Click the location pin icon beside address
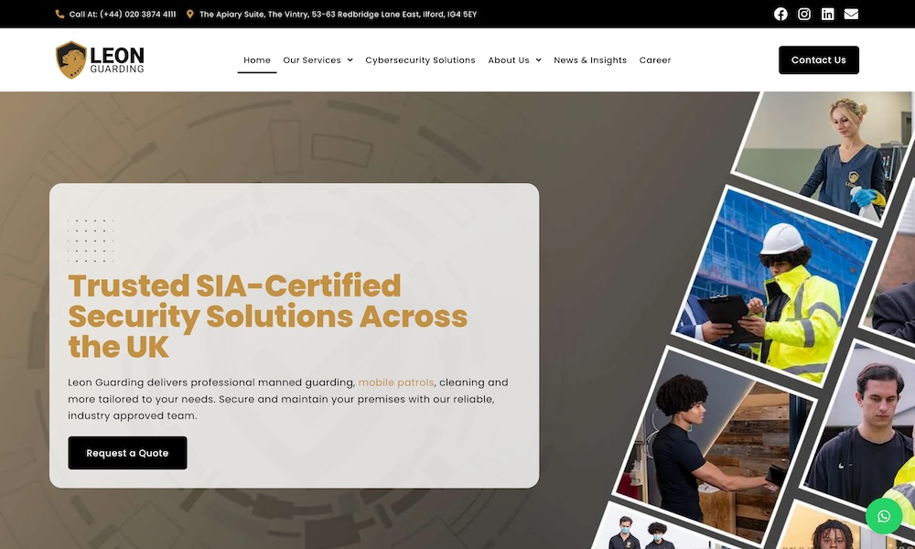 [x=190, y=15]
